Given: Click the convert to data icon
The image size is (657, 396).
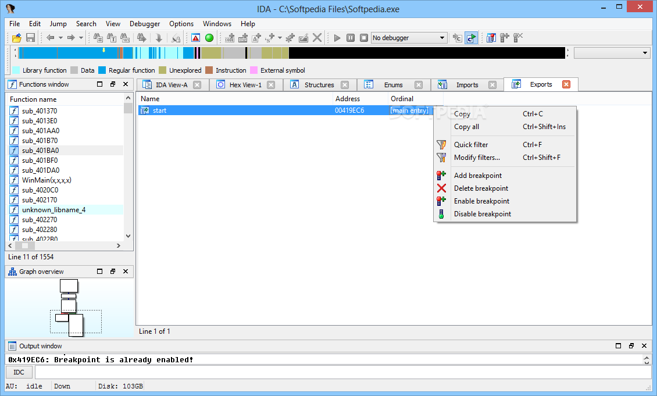Looking at the screenshot, I should [243, 38].
